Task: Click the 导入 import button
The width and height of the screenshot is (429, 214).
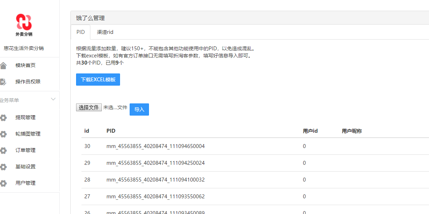Action: tap(139, 109)
